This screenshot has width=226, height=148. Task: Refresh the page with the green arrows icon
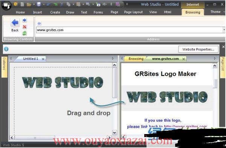tap(24, 33)
